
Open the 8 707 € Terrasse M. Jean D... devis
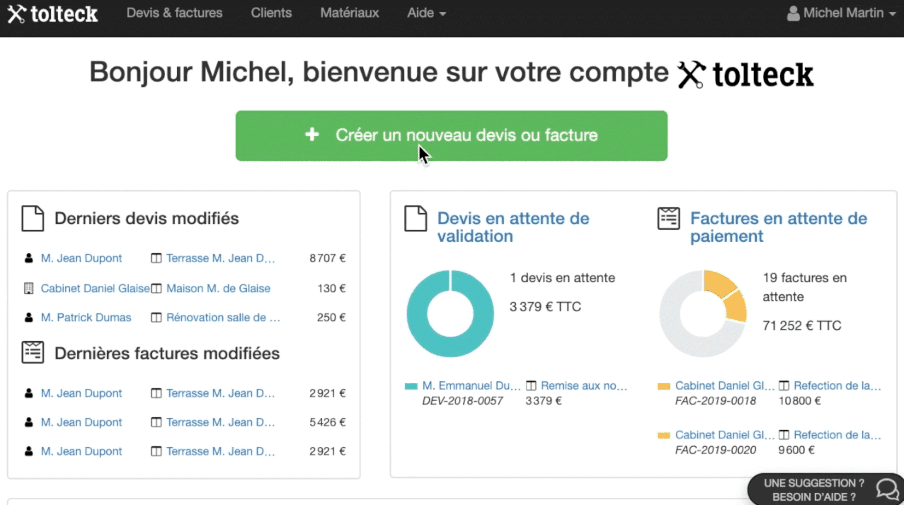pos(220,258)
